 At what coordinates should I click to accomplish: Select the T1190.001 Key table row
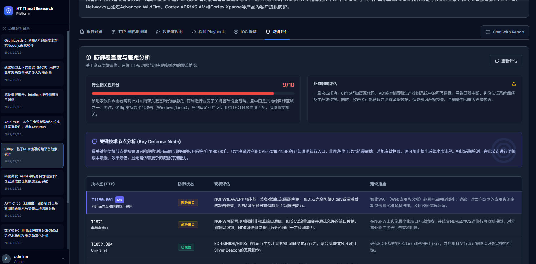tap(304, 203)
